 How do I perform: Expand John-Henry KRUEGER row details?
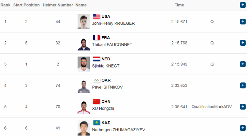[243, 21]
